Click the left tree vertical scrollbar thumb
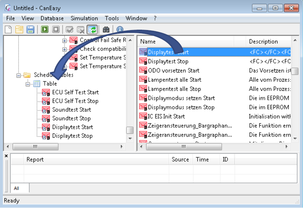The height and width of the screenshot is (208, 303). point(129,130)
